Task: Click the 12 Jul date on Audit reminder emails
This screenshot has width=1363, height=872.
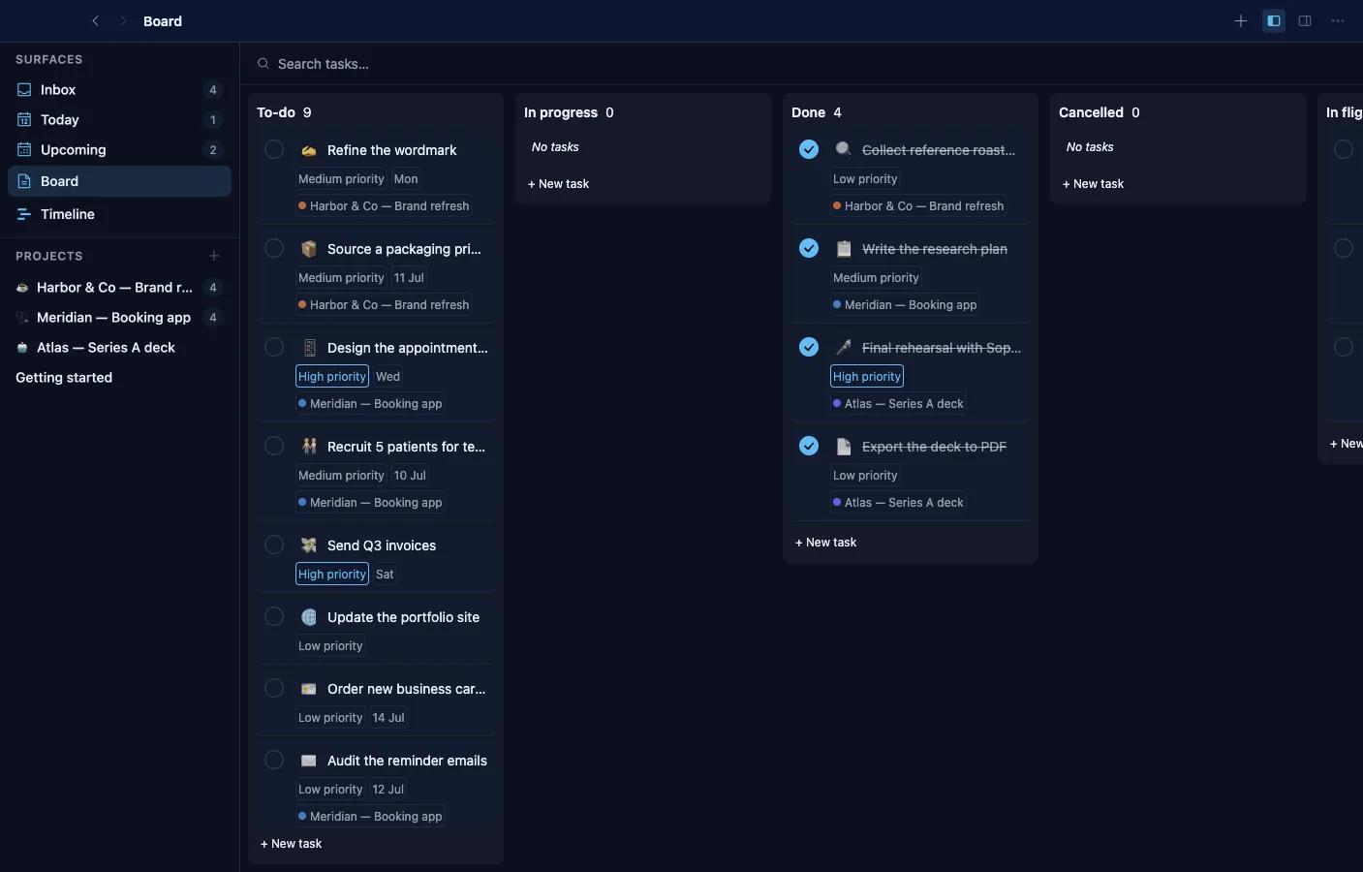Action: click(x=388, y=789)
